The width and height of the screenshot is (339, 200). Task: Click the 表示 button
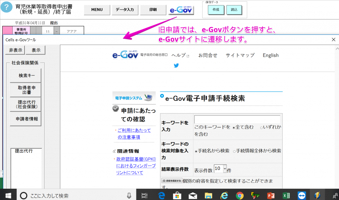point(36,50)
